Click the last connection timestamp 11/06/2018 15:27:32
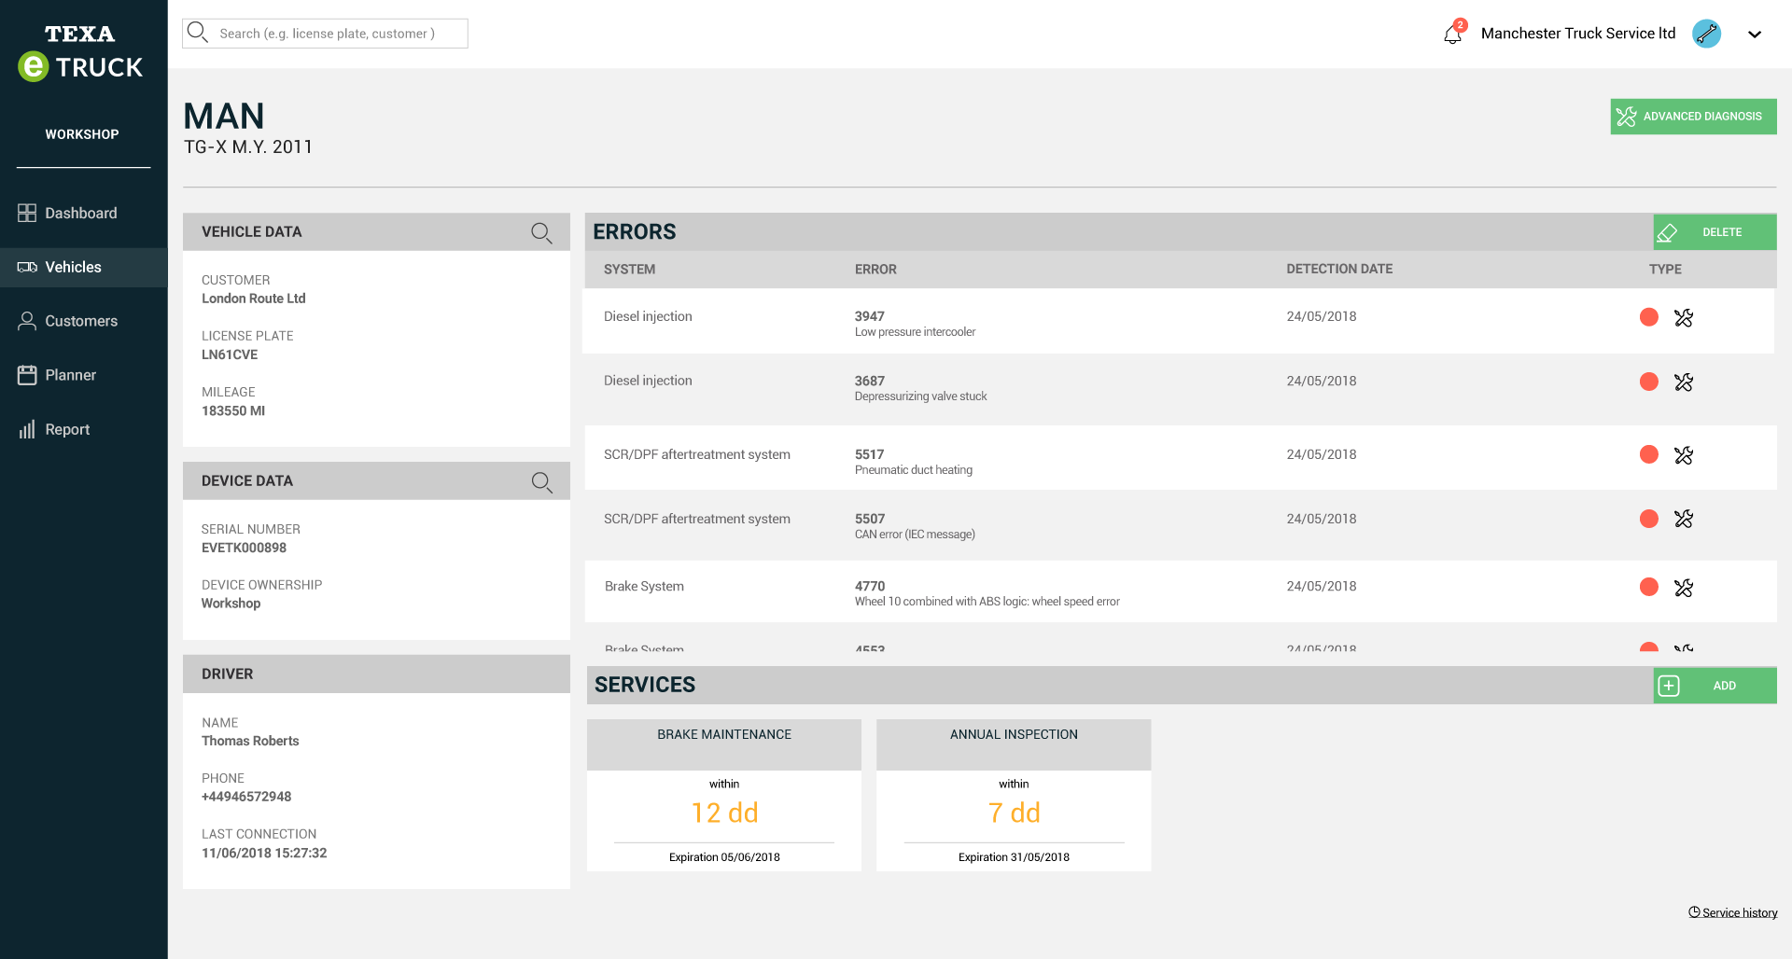1792x959 pixels. pos(264,853)
